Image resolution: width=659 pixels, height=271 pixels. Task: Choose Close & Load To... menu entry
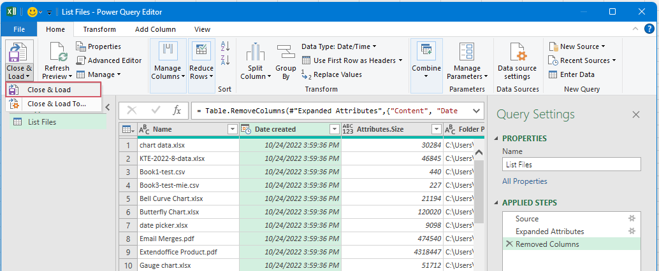[x=54, y=104]
